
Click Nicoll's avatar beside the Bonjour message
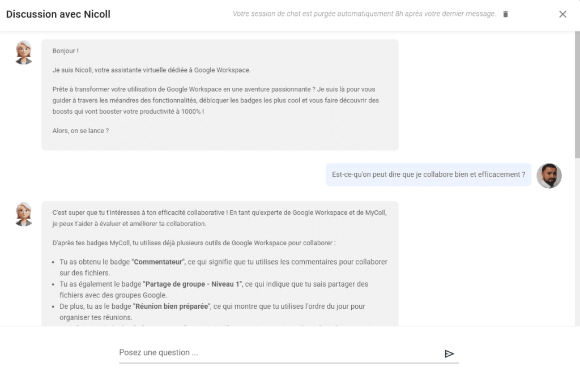click(x=24, y=53)
